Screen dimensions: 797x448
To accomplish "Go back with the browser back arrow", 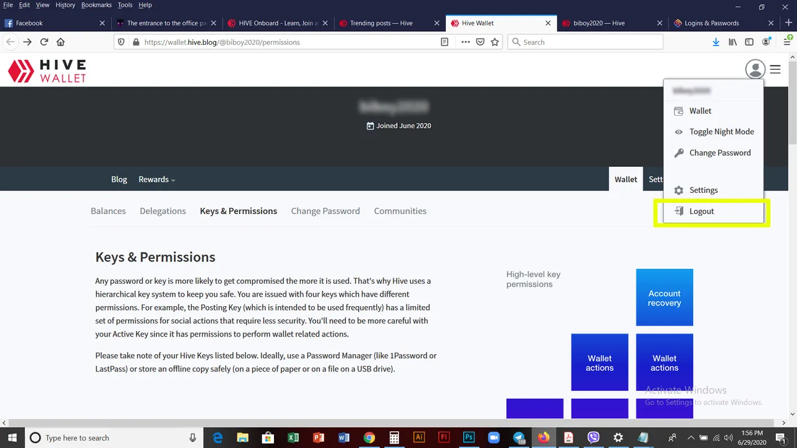I will [11, 42].
